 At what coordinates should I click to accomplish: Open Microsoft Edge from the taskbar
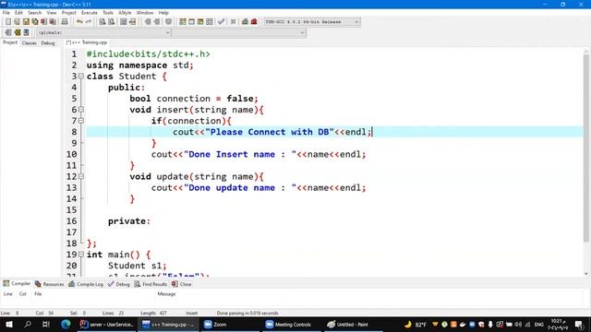[66, 324]
